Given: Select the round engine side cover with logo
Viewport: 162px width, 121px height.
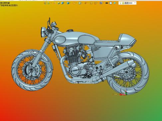Looking at the screenshot, I should pos(75,70).
